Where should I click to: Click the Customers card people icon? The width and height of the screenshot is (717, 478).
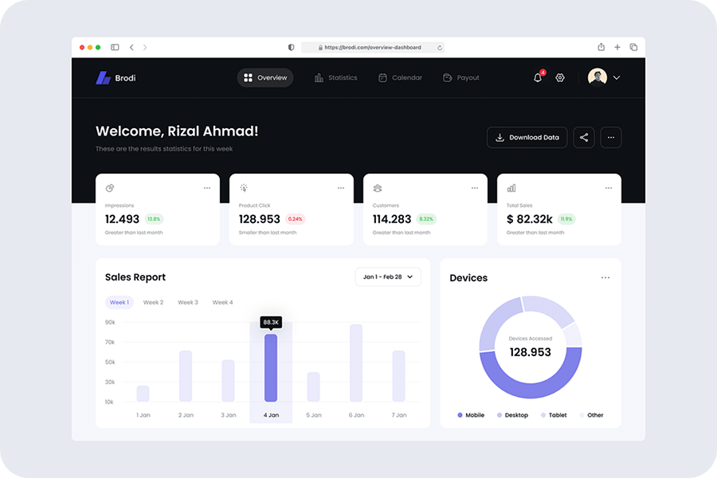coord(376,188)
